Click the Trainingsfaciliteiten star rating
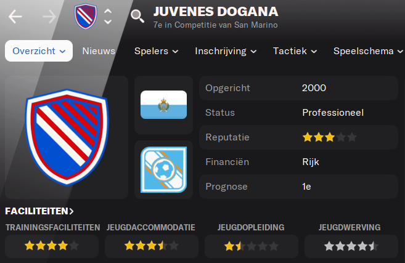The width and height of the screenshot is (405, 263). tap(52, 246)
